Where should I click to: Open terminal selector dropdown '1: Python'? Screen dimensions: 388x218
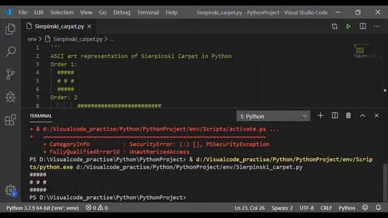[273, 116]
